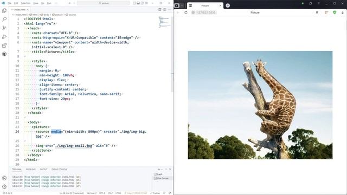347x195 pixels.
Task: Close the index.html editor tab
Action: 28,10
